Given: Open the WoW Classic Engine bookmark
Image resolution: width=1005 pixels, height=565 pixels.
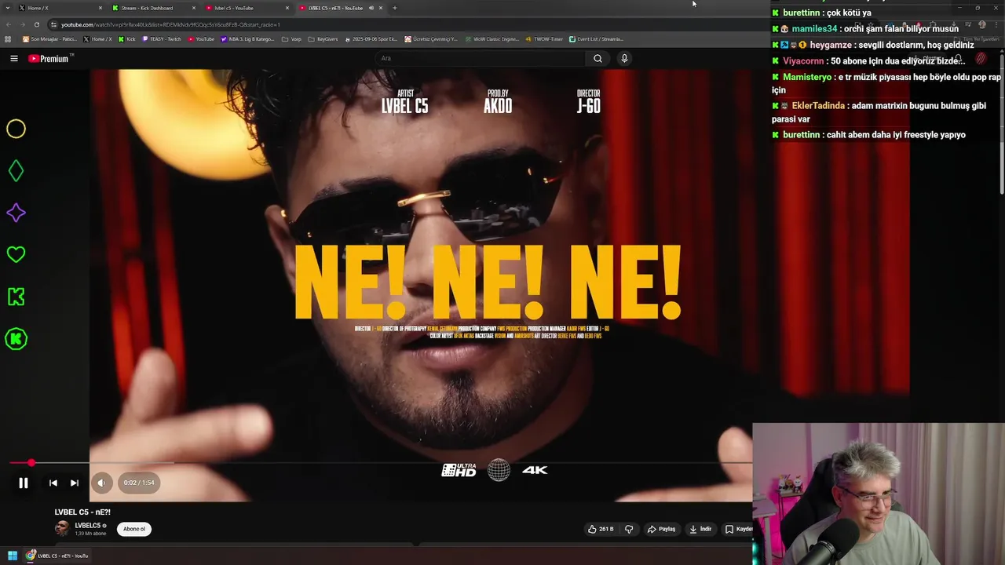Looking at the screenshot, I should point(492,39).
